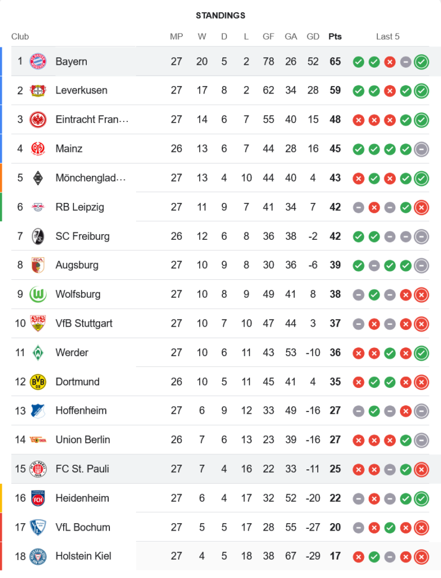Click Heidenheim's latest match result circle
Viewport: 441px width, 578px height.
point(421,498)
